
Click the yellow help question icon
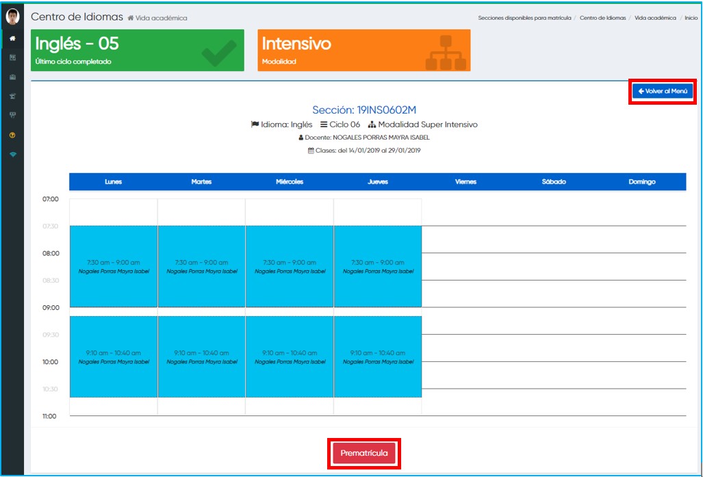[12, 135]
